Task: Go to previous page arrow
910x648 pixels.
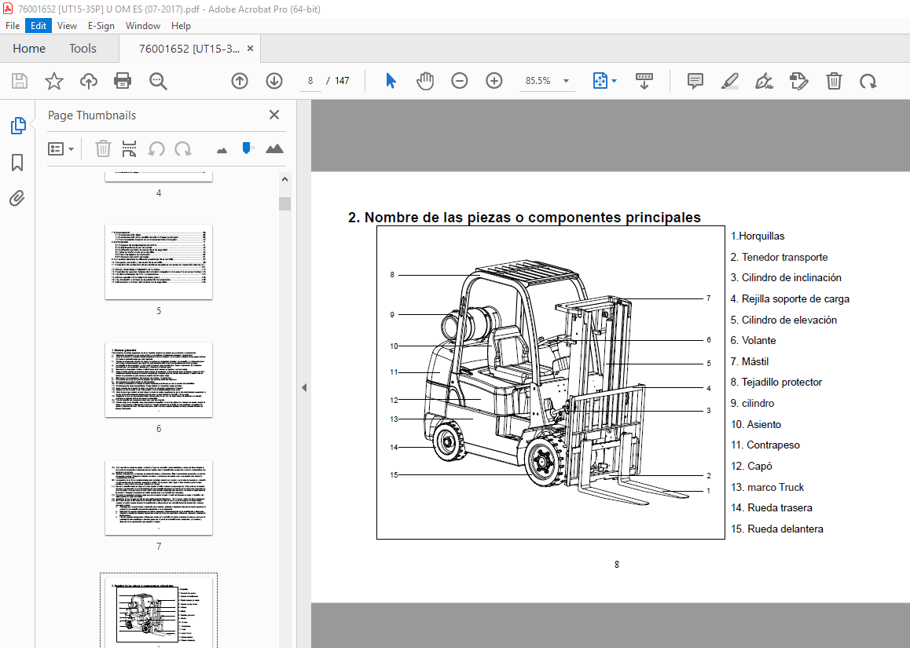Action: (x=240, y=81)
